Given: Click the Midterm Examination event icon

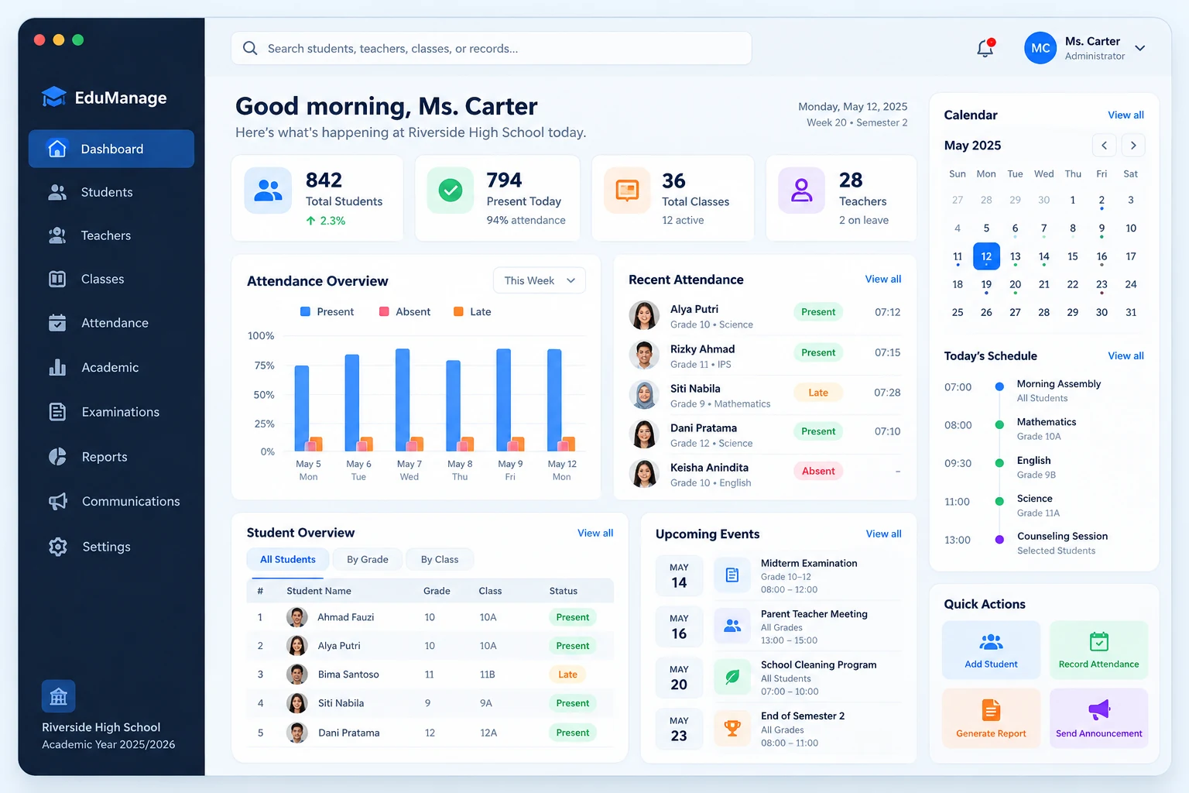Looking at the screenshot, I should tap(732, 575).
